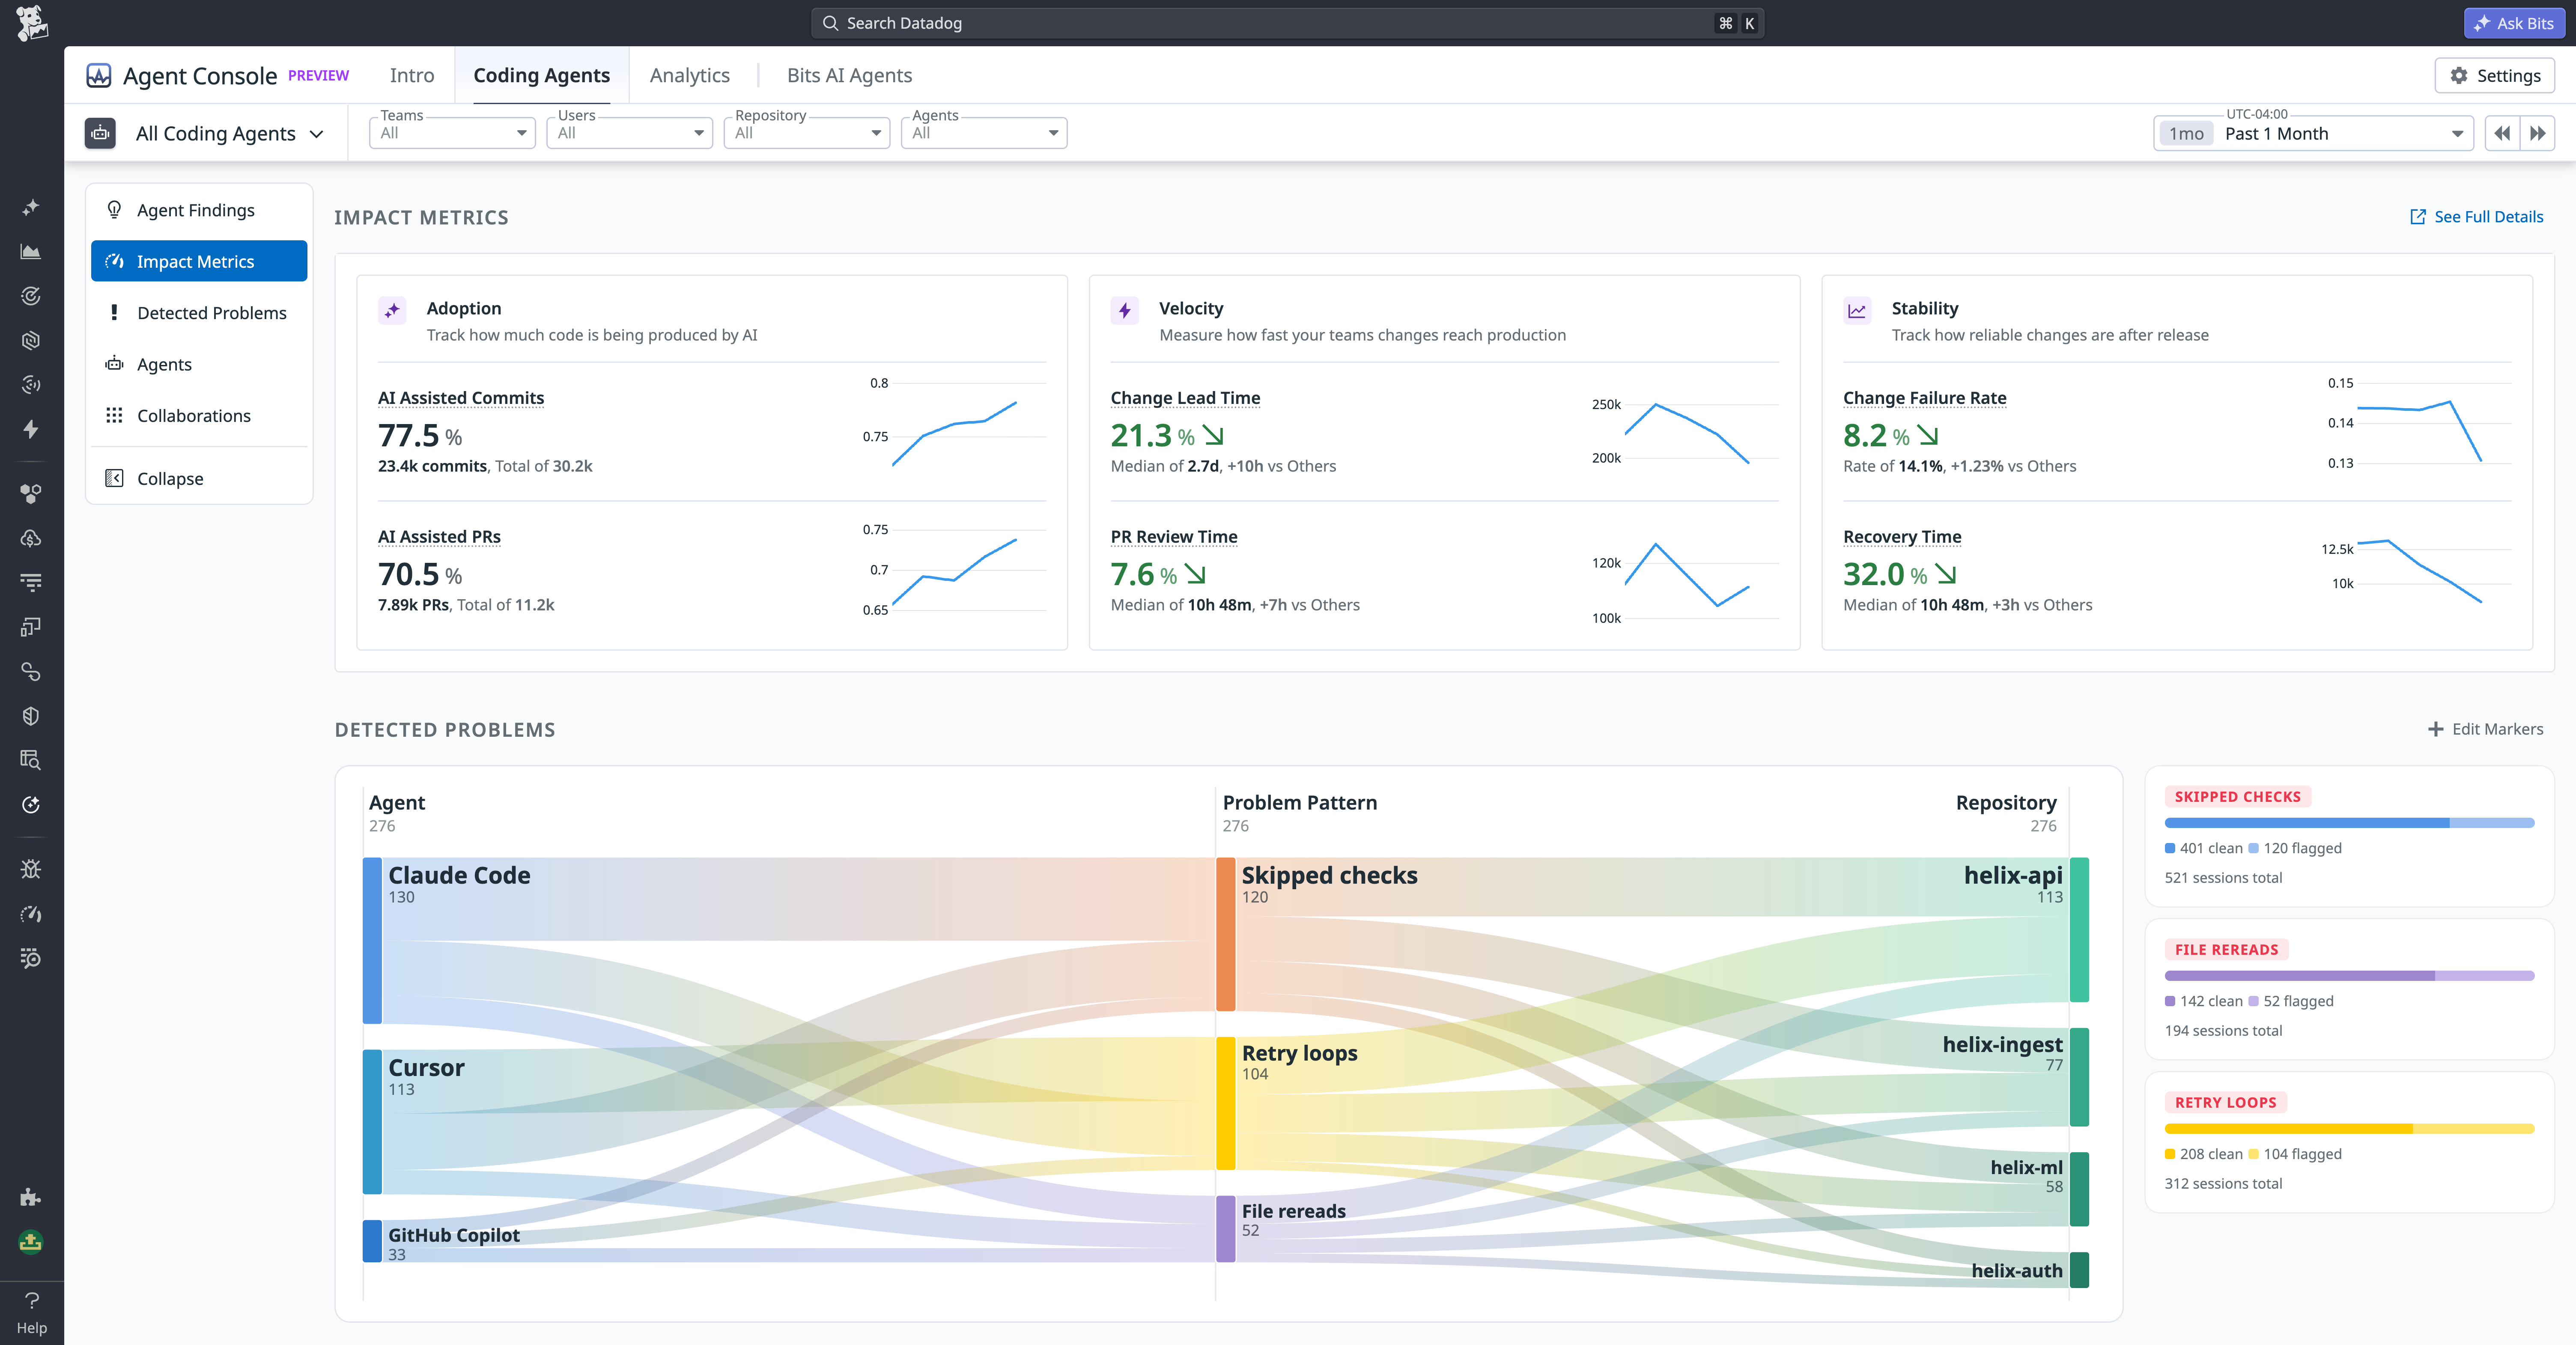Click the table search sidebar icon

pos(31,760)
